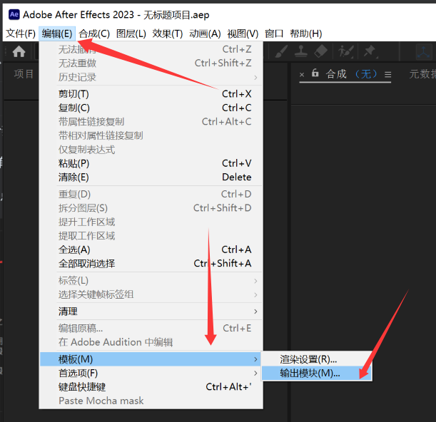436x422 pixels.
Task: Open the 效果(T) menu
Action: (x=168, y=34)
